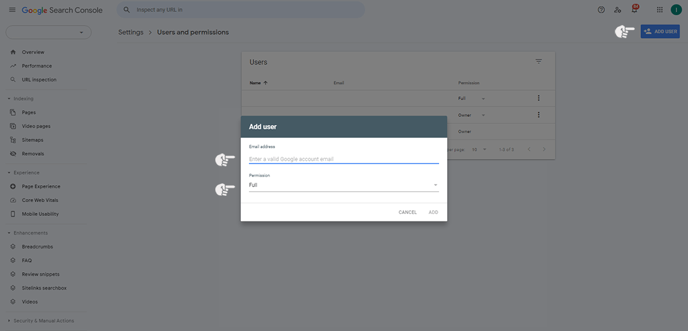688x331 pixels.
Task: Click the ADD USER button
Action: 660,31
